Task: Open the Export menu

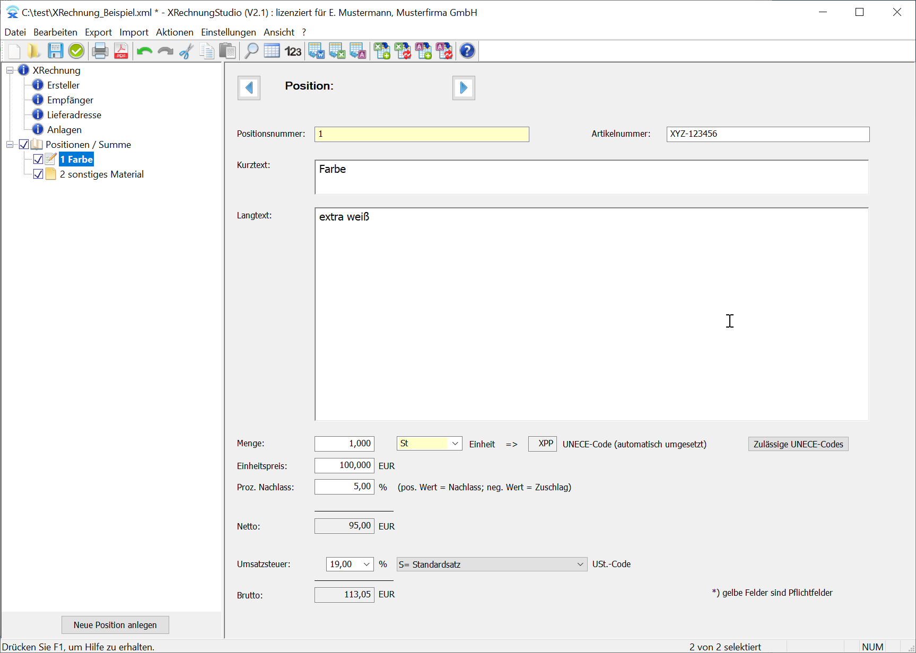Action: coord(99,32)
